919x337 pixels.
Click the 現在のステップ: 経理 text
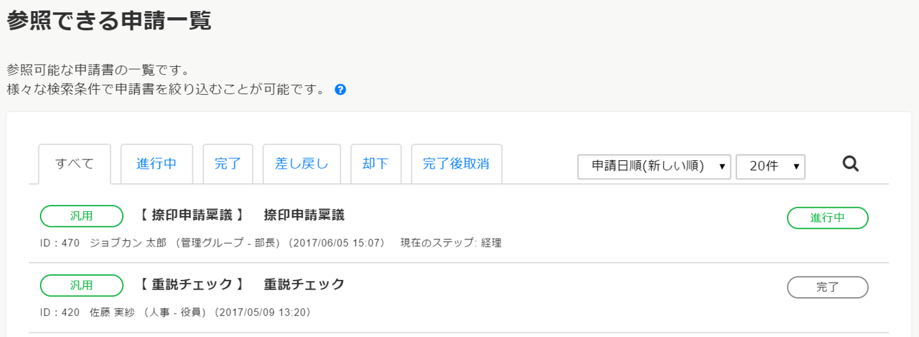click(x=451, y=243)
